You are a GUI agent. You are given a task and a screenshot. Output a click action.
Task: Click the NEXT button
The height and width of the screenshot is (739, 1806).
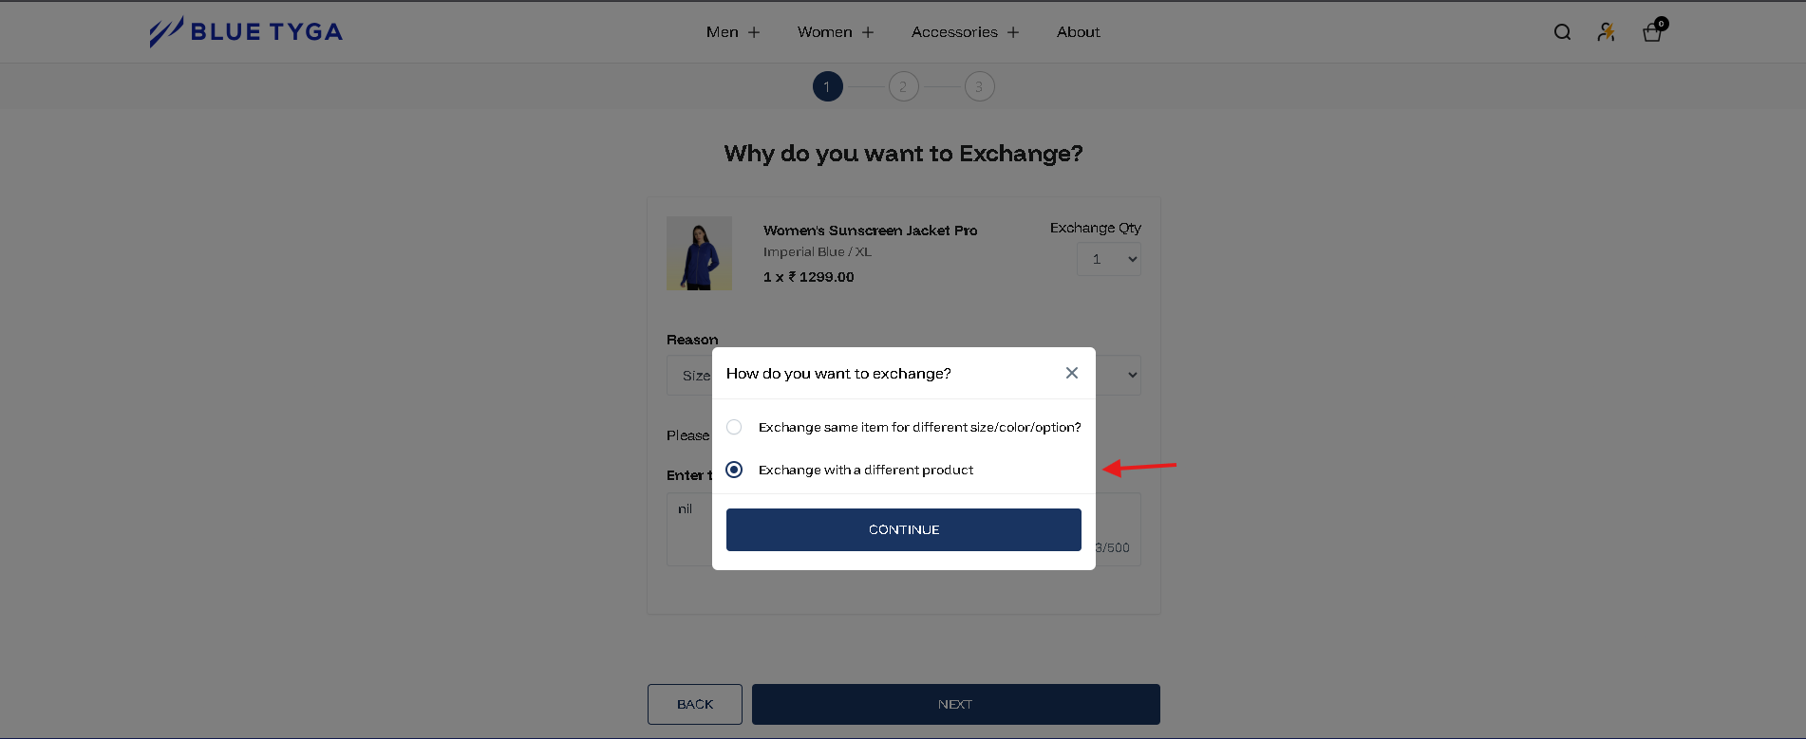956,704
